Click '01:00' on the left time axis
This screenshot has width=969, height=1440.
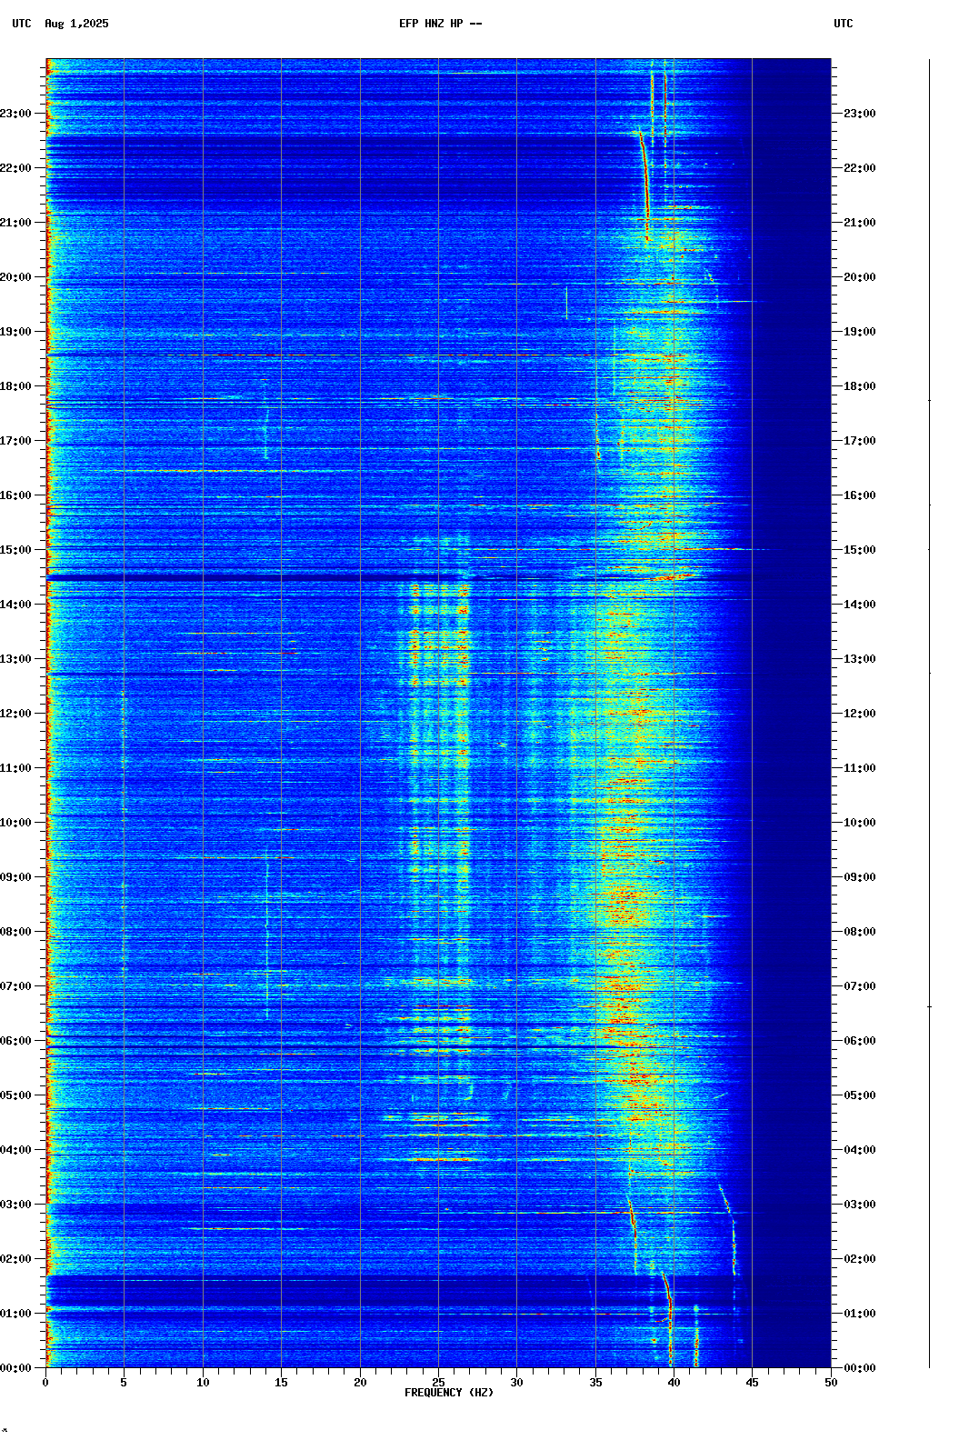tap(15, 1314)
